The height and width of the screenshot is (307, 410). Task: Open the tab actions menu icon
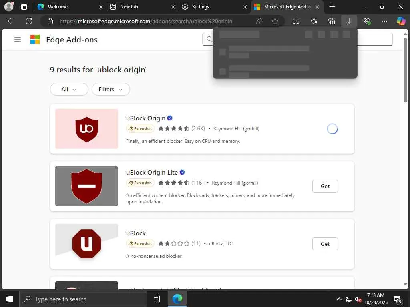24,7
